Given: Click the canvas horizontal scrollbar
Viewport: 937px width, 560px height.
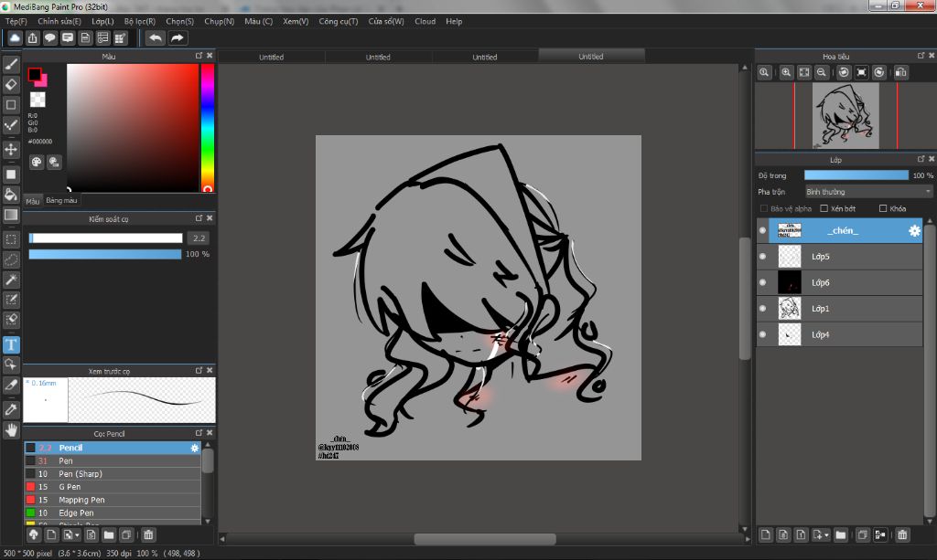Looking at the screenshot, I should coord(485,539).
